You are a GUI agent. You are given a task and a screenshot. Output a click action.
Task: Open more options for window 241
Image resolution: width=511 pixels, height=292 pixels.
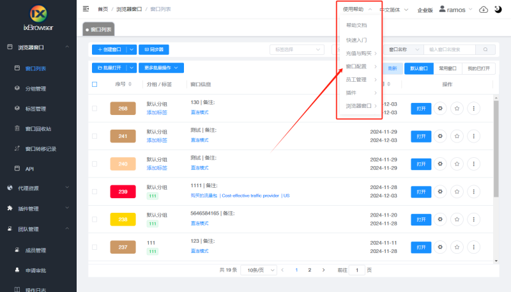click(474, 136)
